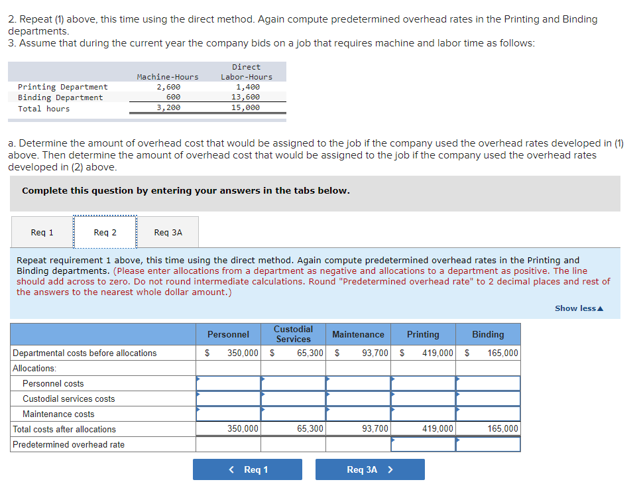639x492 pixels.
Task: Click Maintenance costs cell under Custodial Services
Action: tap(294, 414)
